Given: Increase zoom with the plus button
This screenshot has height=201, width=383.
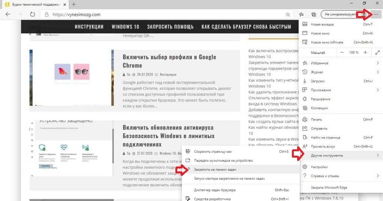Looking at the screenshot, I should tap(365, 52).
